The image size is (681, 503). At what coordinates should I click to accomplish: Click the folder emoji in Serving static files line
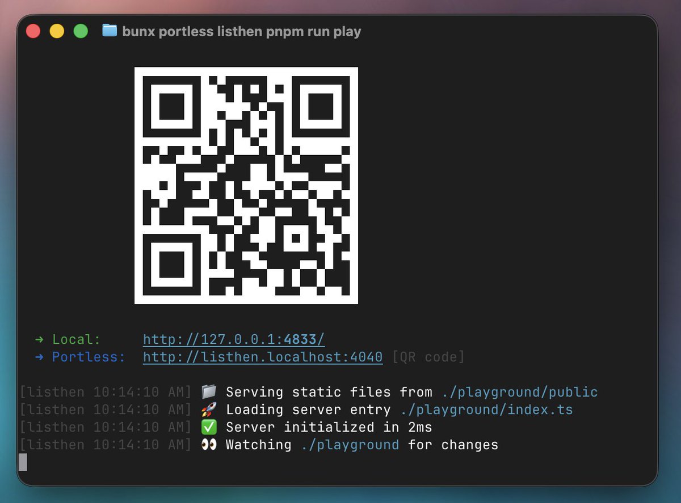click(209, 392)
